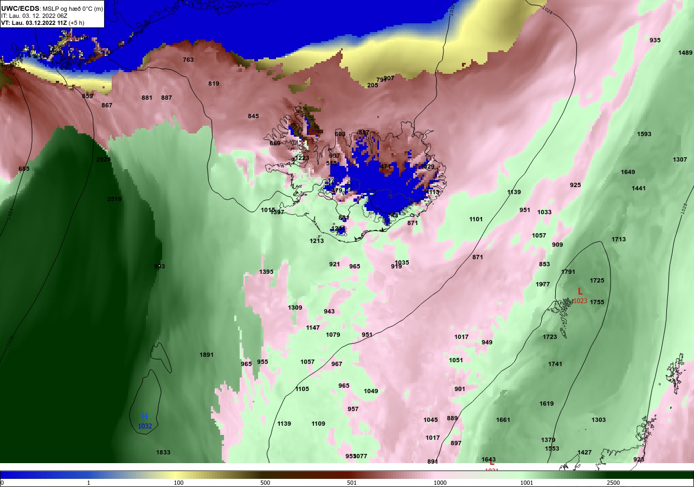694x487 pixels.
Task: Click the height value "1049"
Action: (371, 391)
